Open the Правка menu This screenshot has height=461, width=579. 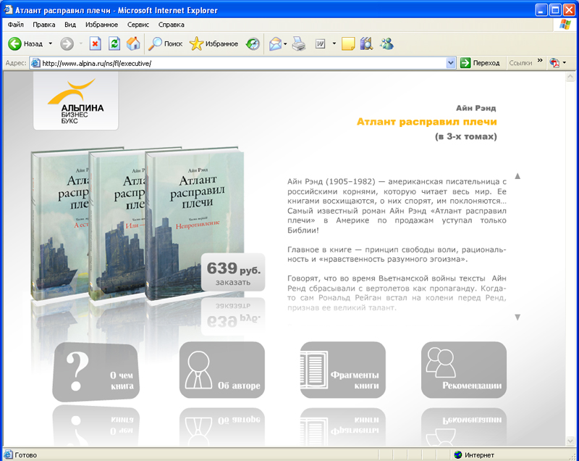[x=44, y=25]
